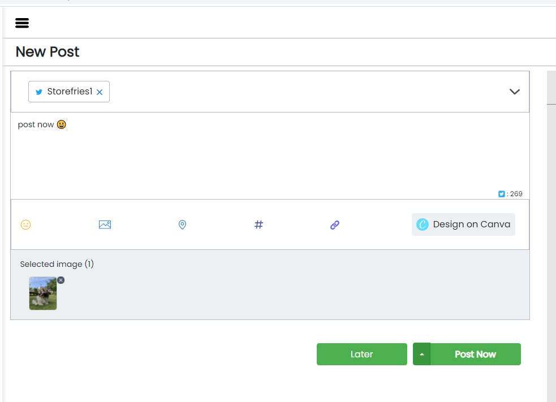Click the link chain icon
Image resolution: width=556 pixels, height=402 pixels.
click(335, 224)
